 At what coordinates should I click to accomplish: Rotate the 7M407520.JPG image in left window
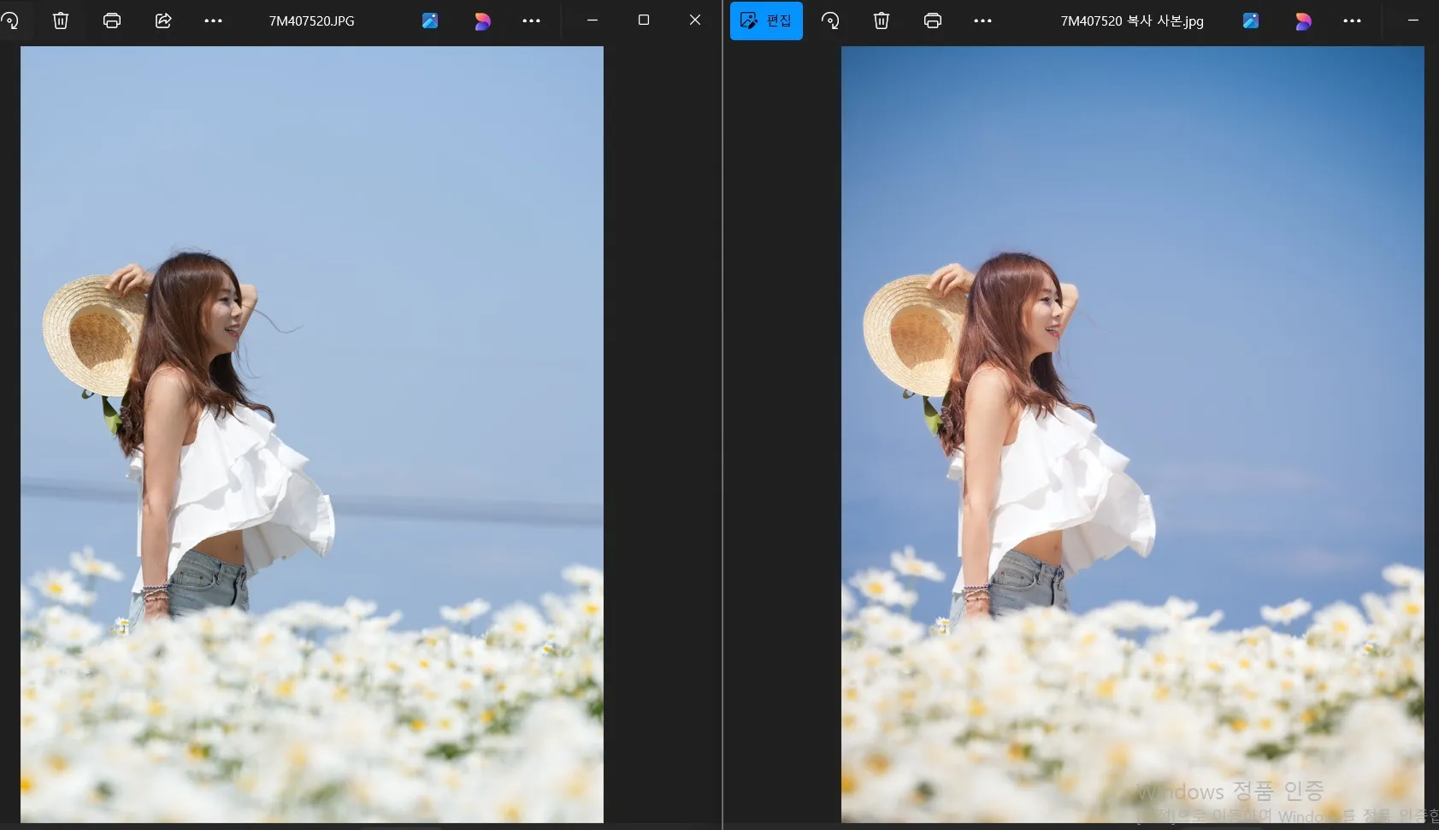click(x=10, y=21)
